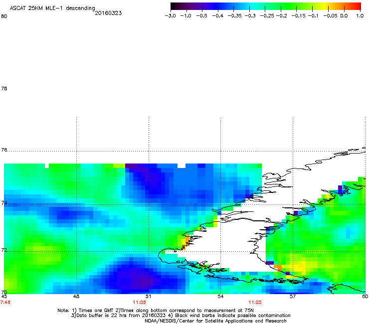The image size is (369, 324).
Task: Click the -0.15 color bar label
Action: pyautogui.click(x=298, y=16)
